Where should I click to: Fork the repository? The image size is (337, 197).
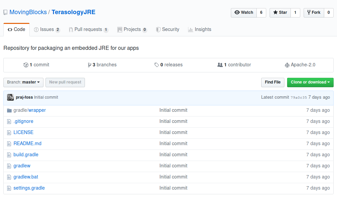pyautogui.click(x=314, y=13)
